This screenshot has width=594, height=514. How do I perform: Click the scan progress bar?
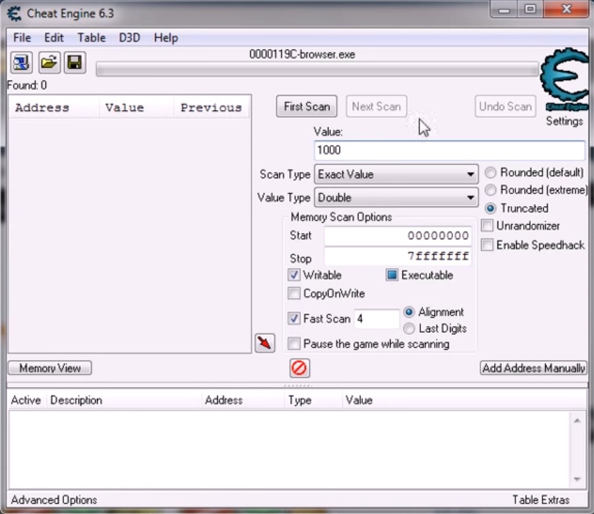(317, 69)
